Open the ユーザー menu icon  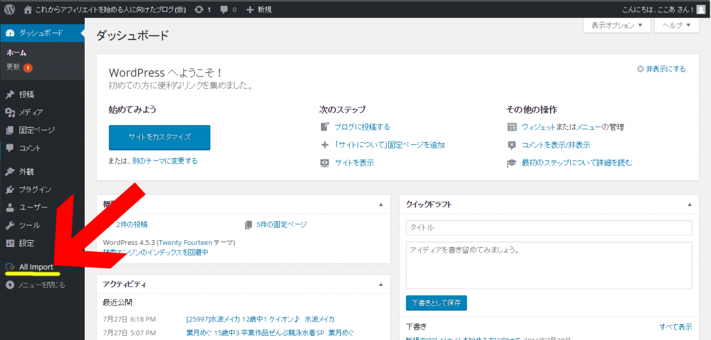pyautogui.click(x=10, y=207)
